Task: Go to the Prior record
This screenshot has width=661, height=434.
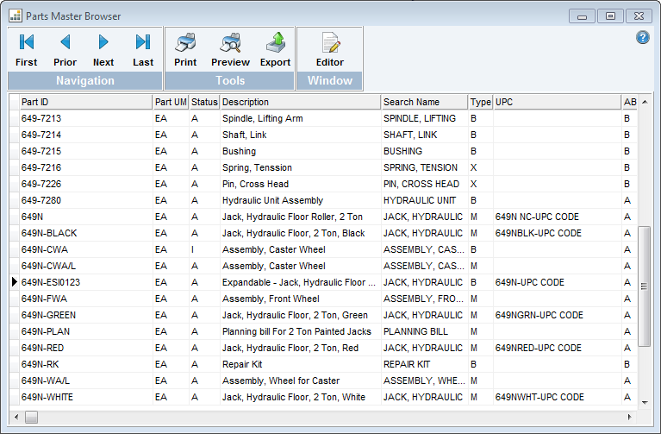Action: point(65,50)
